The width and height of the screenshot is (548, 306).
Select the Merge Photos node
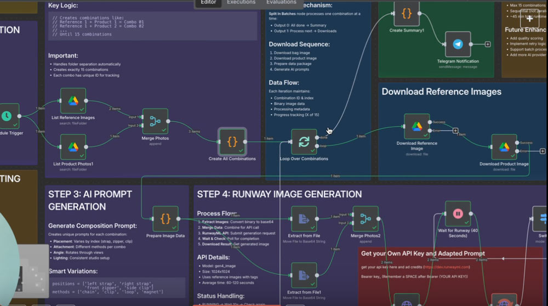(155, 122)
